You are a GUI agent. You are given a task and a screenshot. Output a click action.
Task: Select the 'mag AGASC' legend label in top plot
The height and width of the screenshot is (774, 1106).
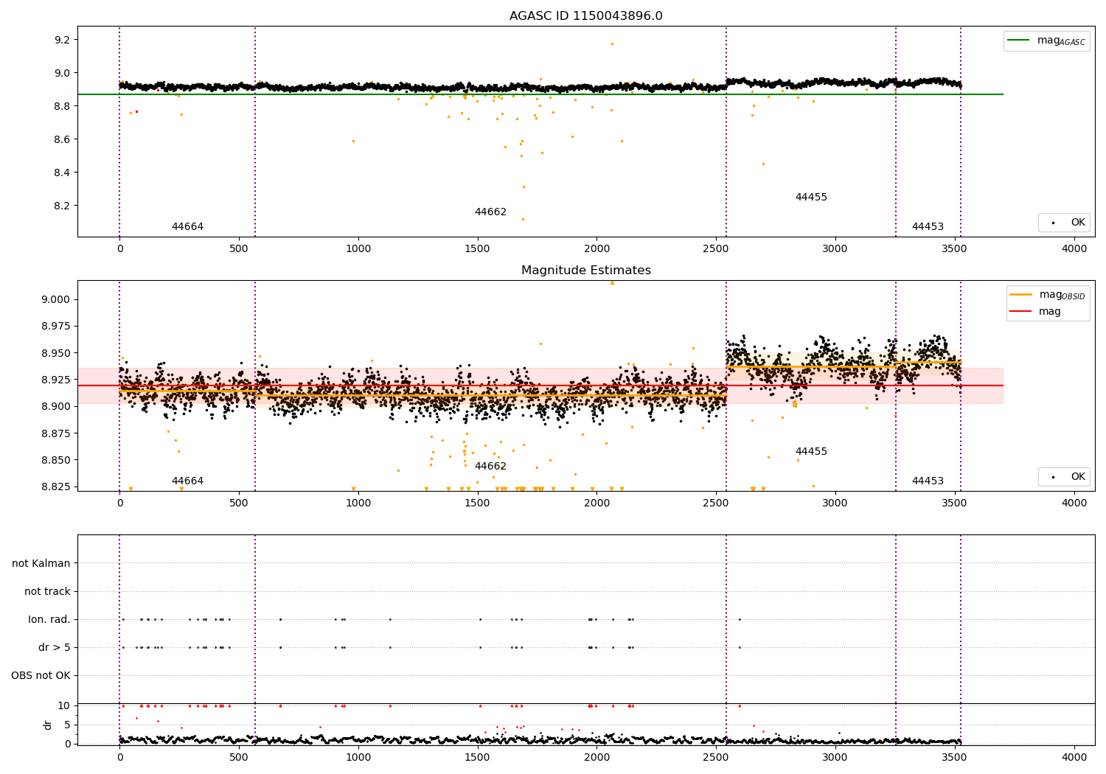(1061, 41)
